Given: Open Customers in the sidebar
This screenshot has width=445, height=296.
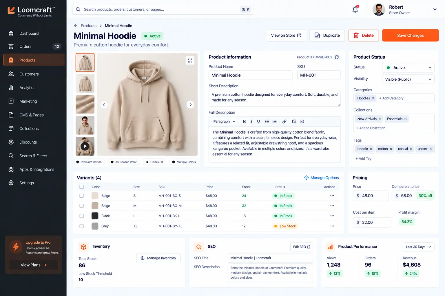Looking at the screenshot, I should 34,74.
